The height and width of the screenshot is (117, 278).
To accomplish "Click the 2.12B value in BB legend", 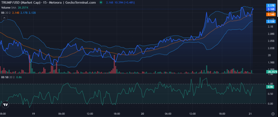I will pos(32,13).
